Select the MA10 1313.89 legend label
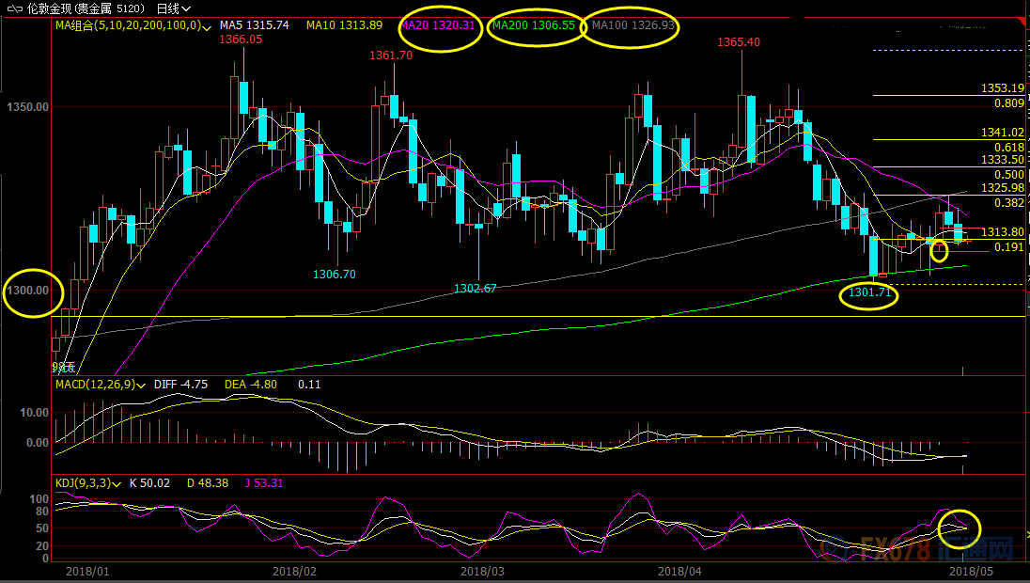This screenshot has height=583, width=1030. coord(344,25)
